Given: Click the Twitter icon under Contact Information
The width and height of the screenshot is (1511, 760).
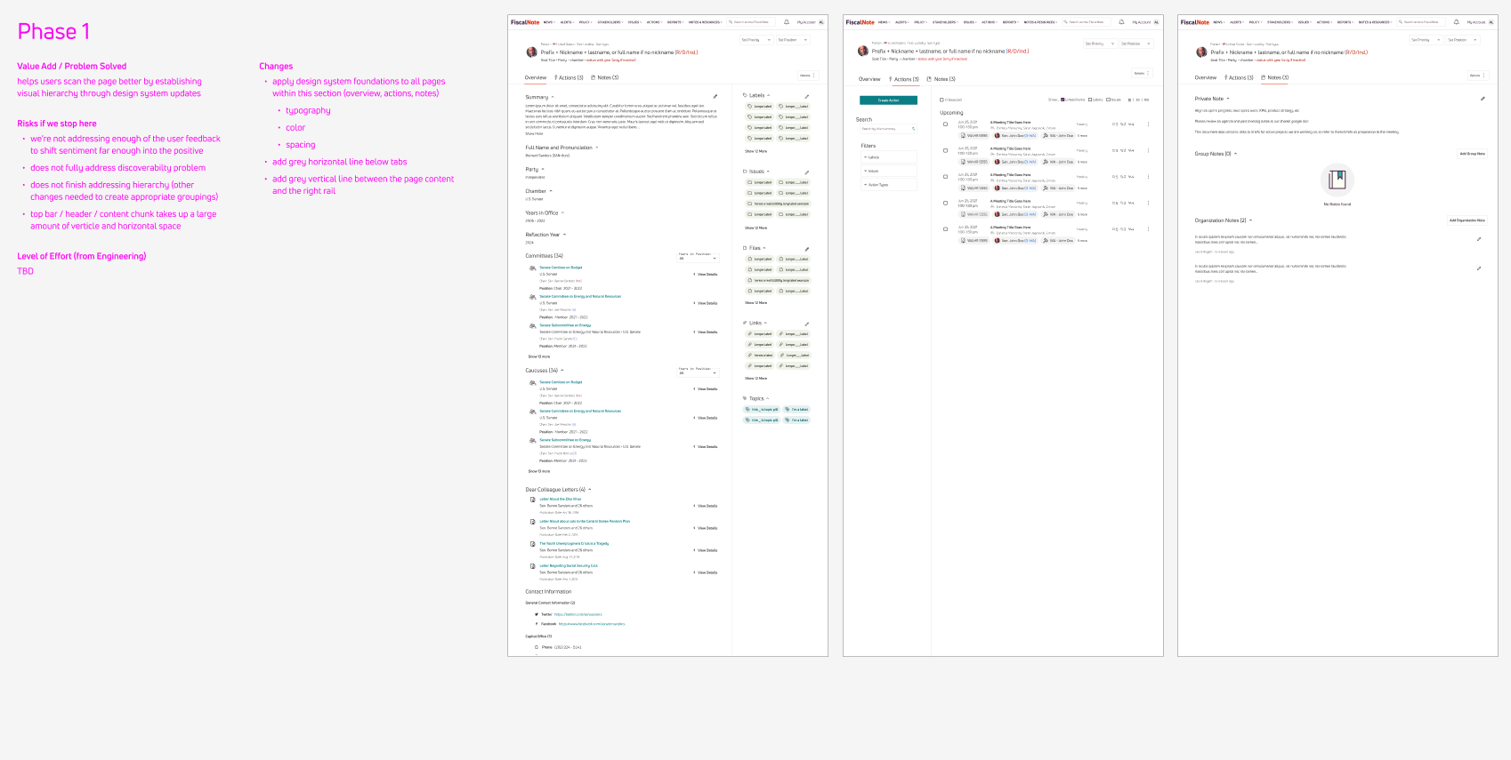Looking at the screenshot, I should [537, 614].
